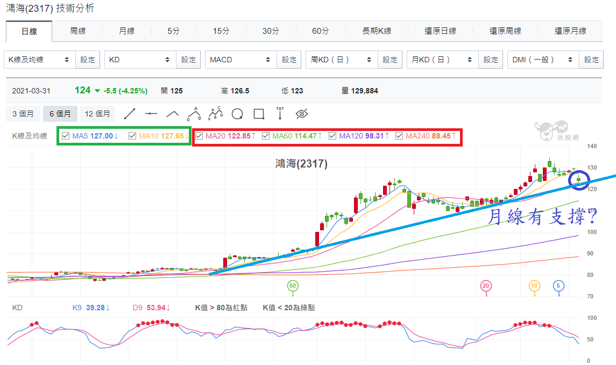Uncheck the MA240 moving average checkbox
The height and width of the screenshot is (365, 616).
399,136
